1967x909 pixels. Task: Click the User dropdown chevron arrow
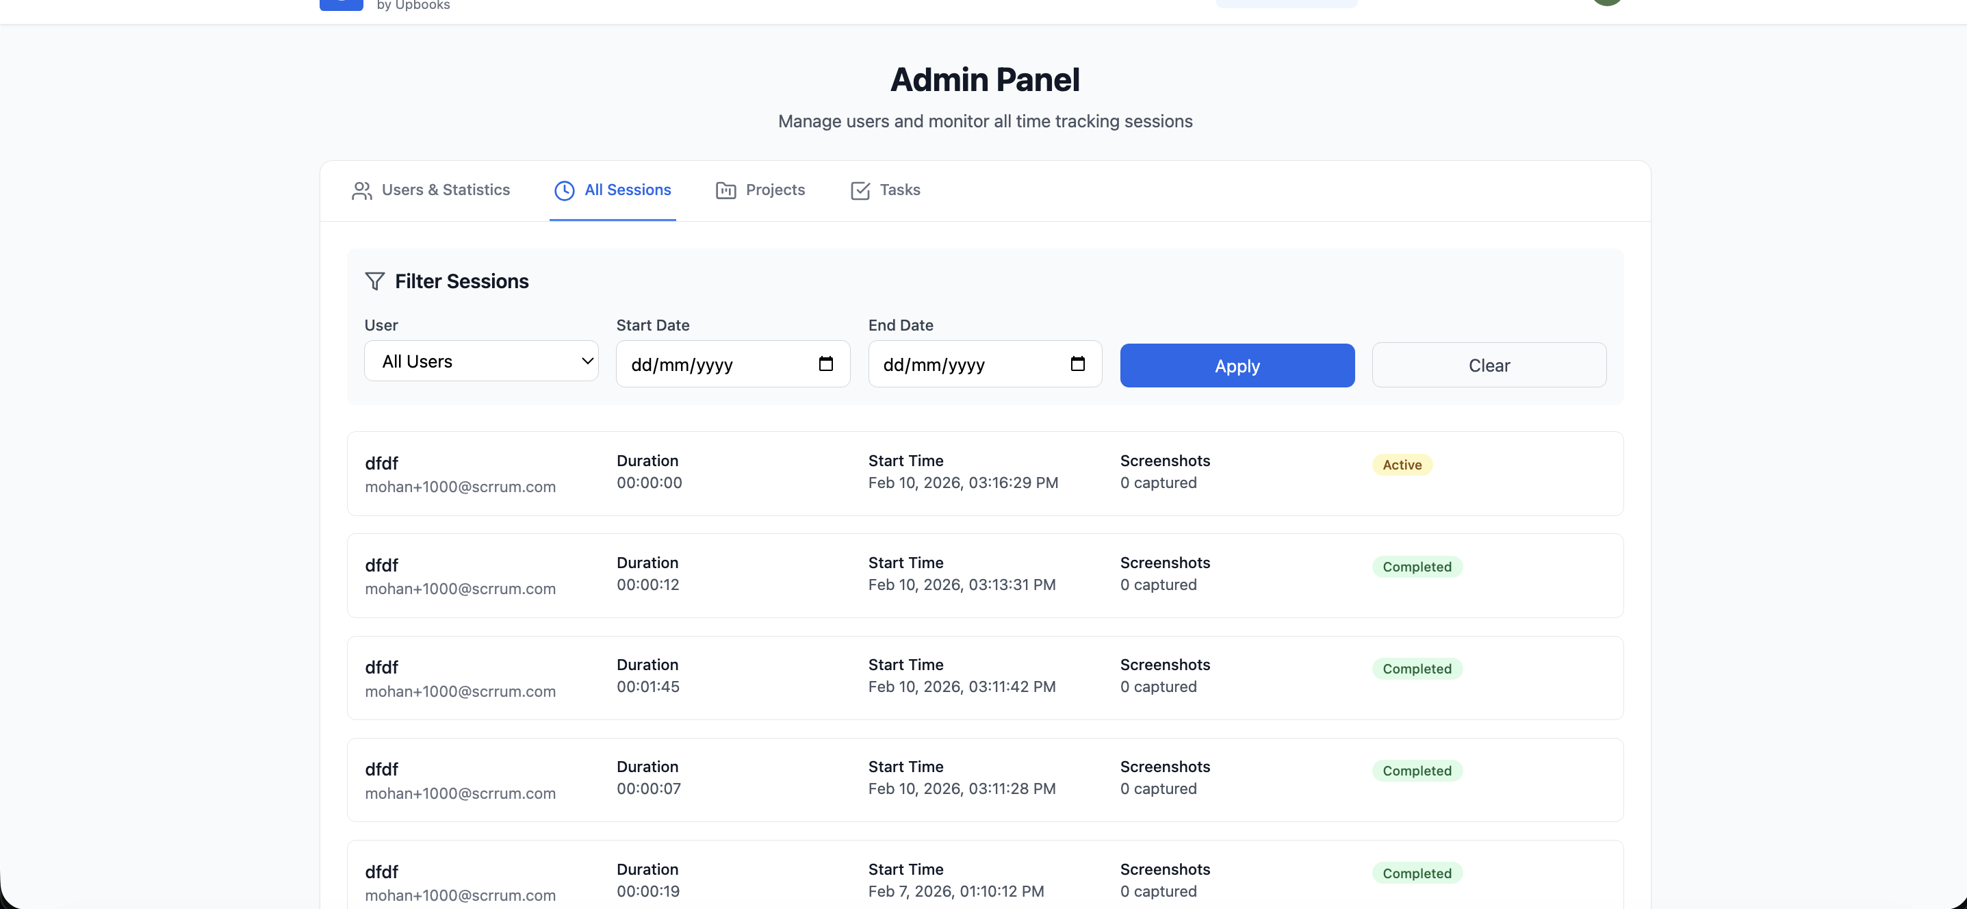click(587, 361)
